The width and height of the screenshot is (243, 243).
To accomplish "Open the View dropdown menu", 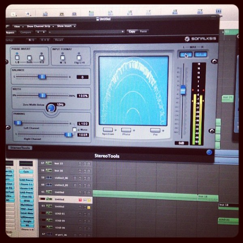I will [x=19, y=26].
